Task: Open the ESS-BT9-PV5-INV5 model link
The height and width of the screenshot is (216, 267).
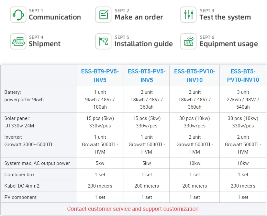Action: tap(100, 76)
